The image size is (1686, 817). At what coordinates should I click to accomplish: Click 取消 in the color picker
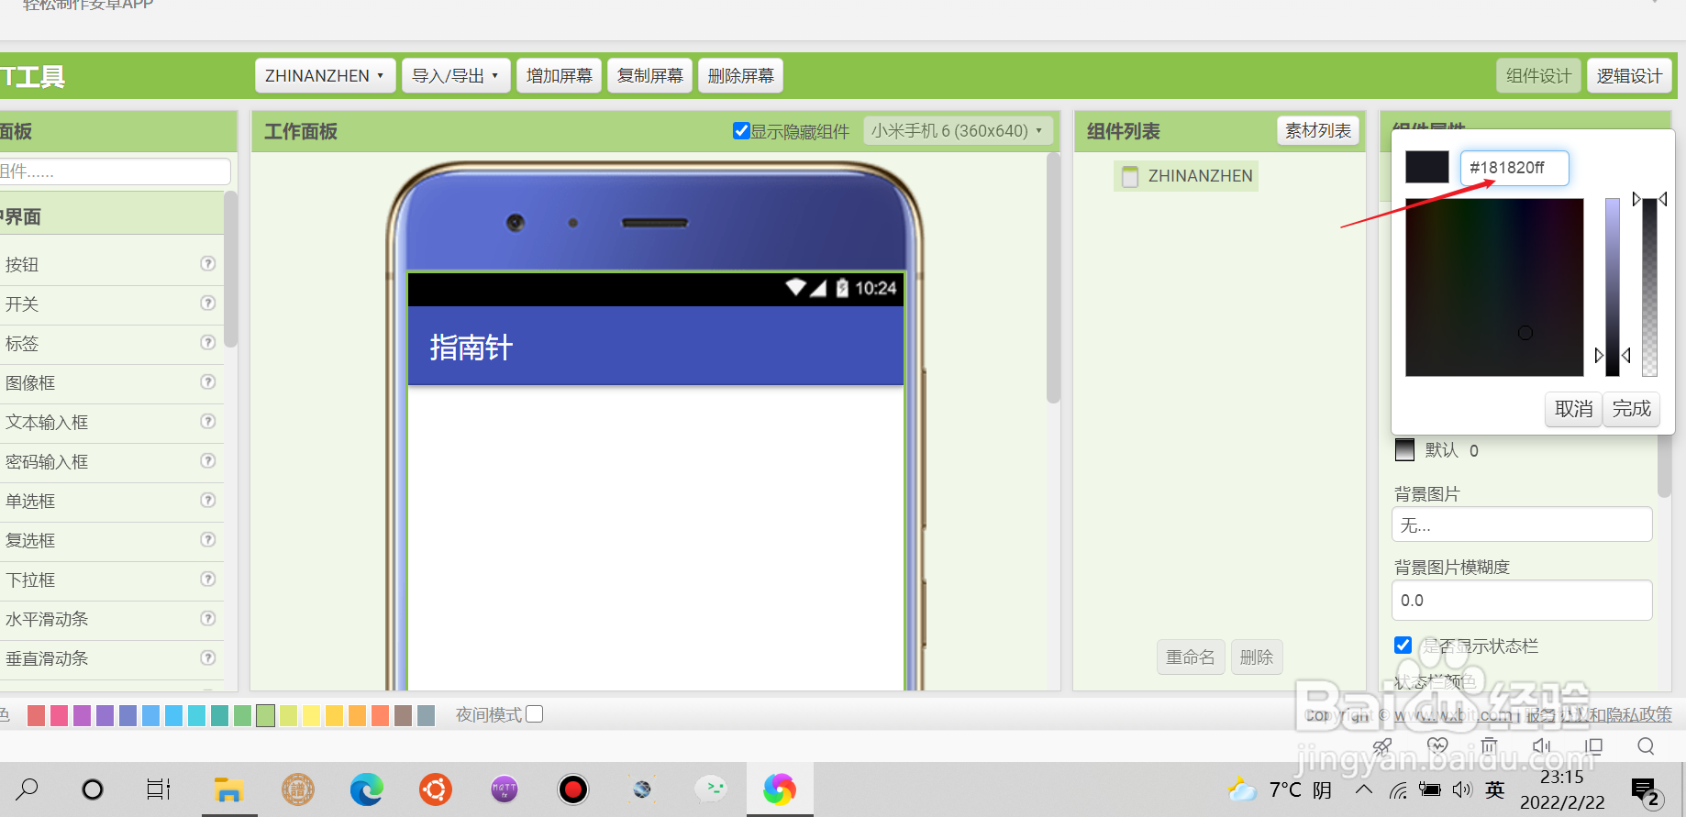pyautogui.click(x=1574, y=409)
